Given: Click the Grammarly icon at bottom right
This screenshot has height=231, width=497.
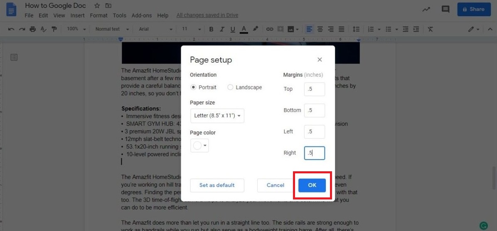Looking at the screenshot, I should tap(484, 226).
